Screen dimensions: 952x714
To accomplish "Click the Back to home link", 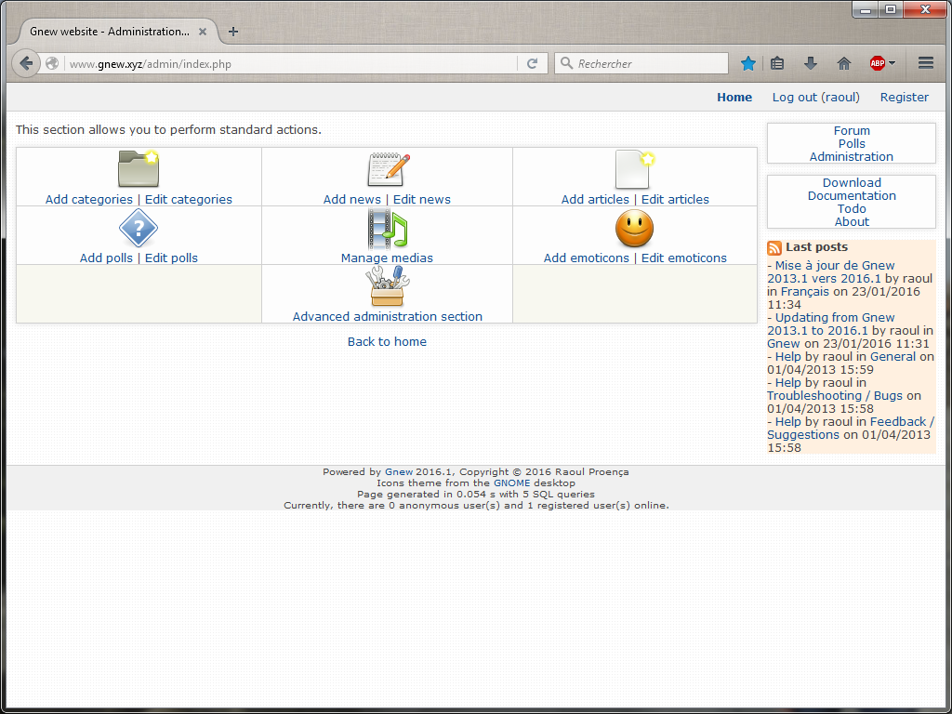I will (x=387, y=341).
